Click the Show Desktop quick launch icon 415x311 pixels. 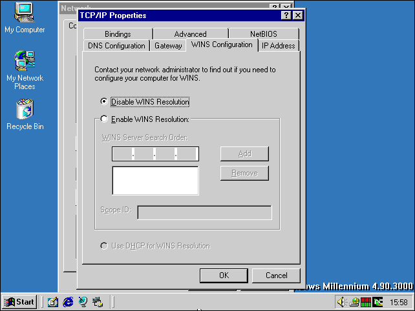[53, 302]
